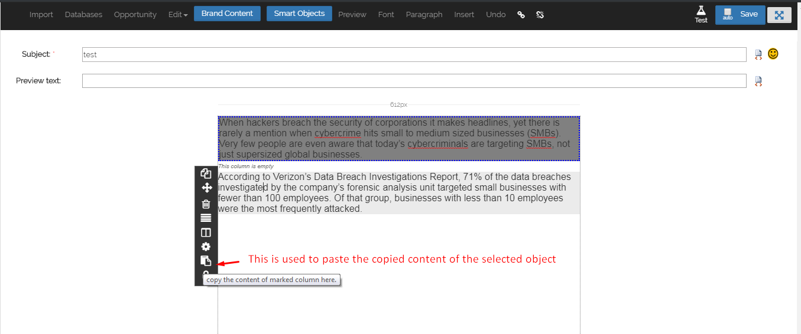Viewport: 801px width, 334px height.
Task: Click the underlined word 'cybercrime'
Action: tap(337, 133)
